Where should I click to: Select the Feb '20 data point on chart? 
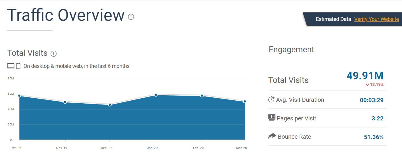(202, 96)
